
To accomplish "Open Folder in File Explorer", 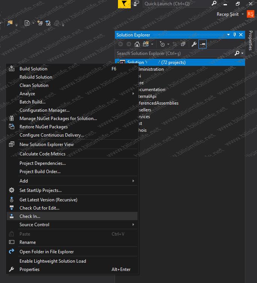I will [72, 252].
